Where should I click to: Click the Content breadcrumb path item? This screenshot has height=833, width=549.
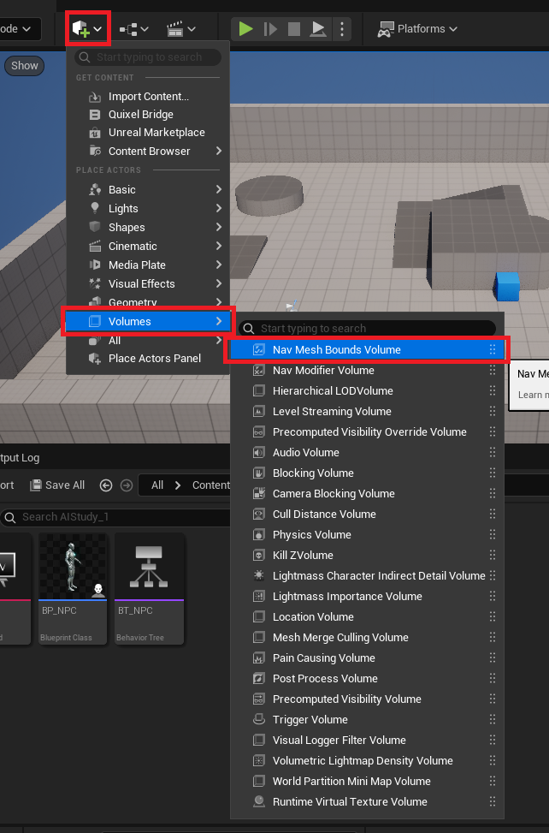210,485
